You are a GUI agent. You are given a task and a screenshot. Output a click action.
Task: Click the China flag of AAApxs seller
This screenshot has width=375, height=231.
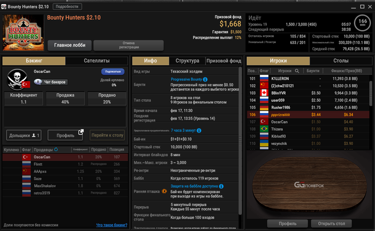pos(26,171)
